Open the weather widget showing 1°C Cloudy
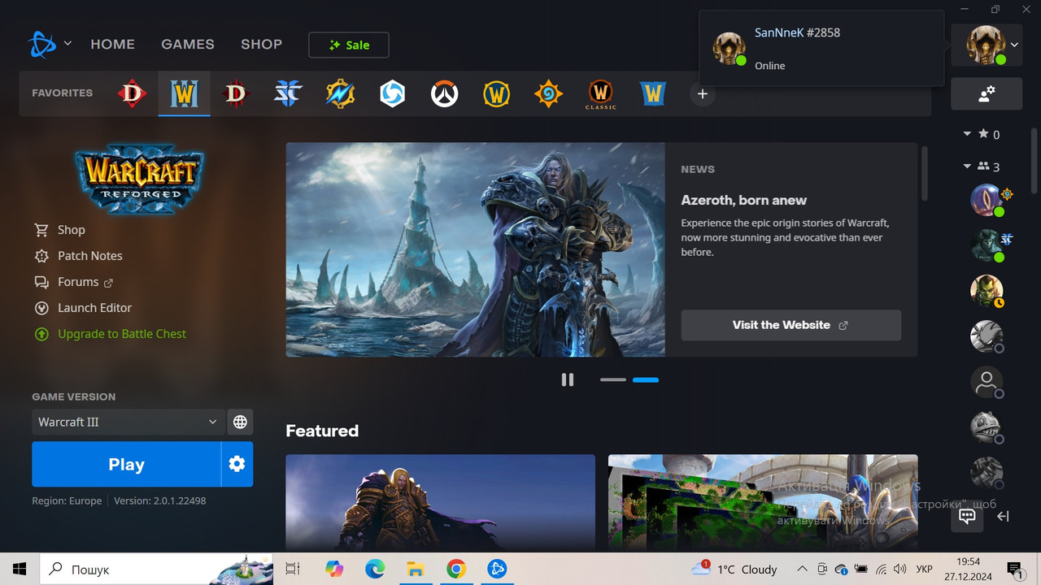The height and width of the screenshot is (585, 1041). (x=734, y=569)
